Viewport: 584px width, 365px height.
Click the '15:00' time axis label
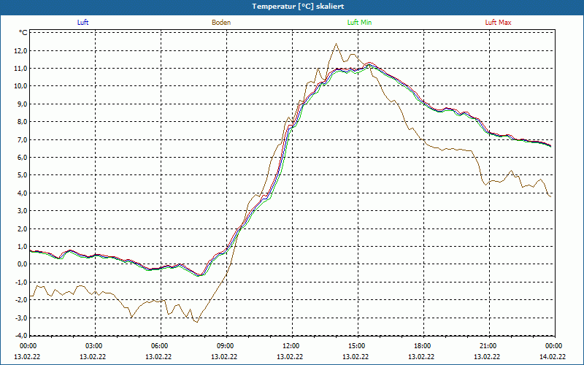click(358, 346)
